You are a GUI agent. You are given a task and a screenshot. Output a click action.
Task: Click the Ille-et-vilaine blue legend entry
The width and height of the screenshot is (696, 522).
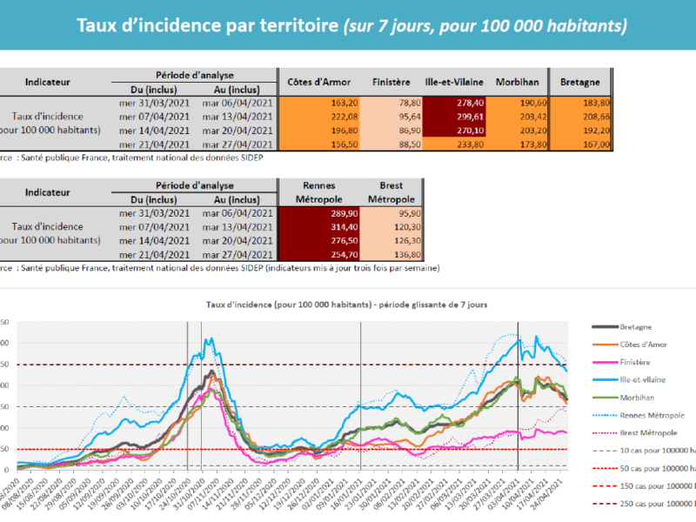pos(646,379)
